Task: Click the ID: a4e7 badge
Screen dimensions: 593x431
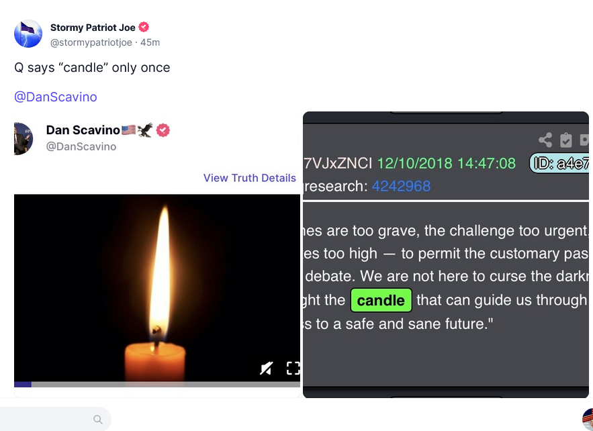Action: 559,163
